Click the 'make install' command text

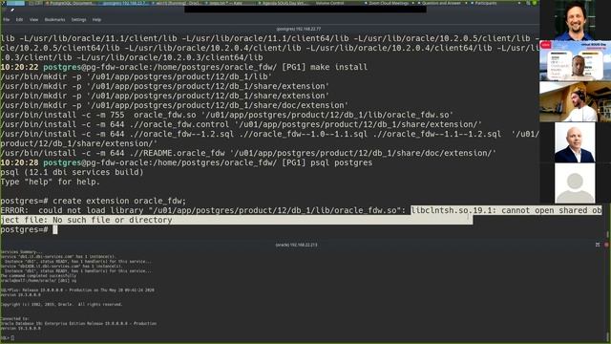click(339, 67)
